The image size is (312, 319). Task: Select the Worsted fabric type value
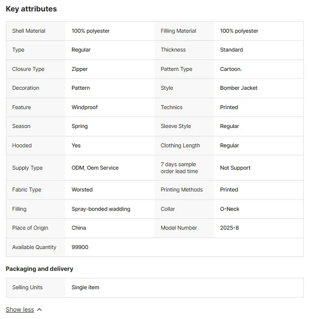point(82,190)
